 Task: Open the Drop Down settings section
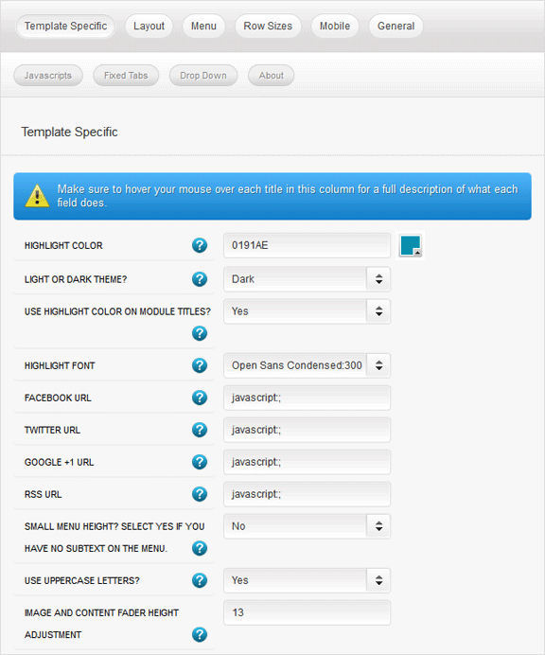203,76
